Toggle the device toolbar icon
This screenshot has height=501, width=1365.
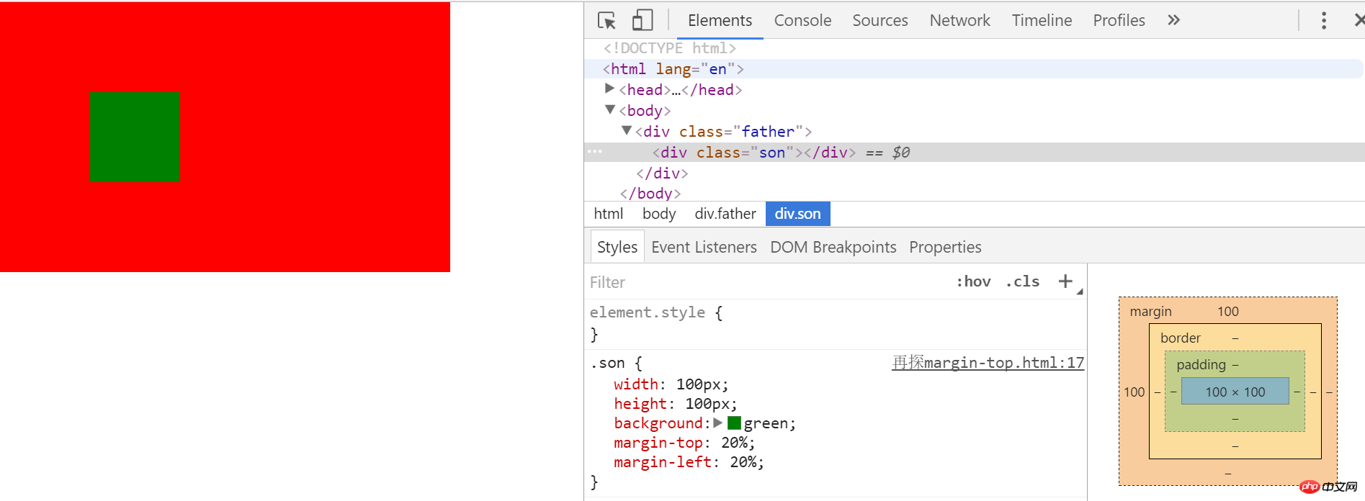642,20
